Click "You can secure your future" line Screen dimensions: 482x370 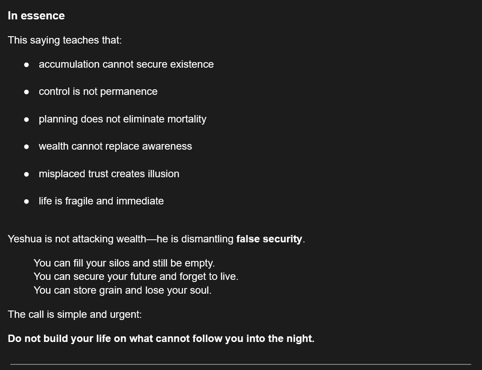(135, 276)
